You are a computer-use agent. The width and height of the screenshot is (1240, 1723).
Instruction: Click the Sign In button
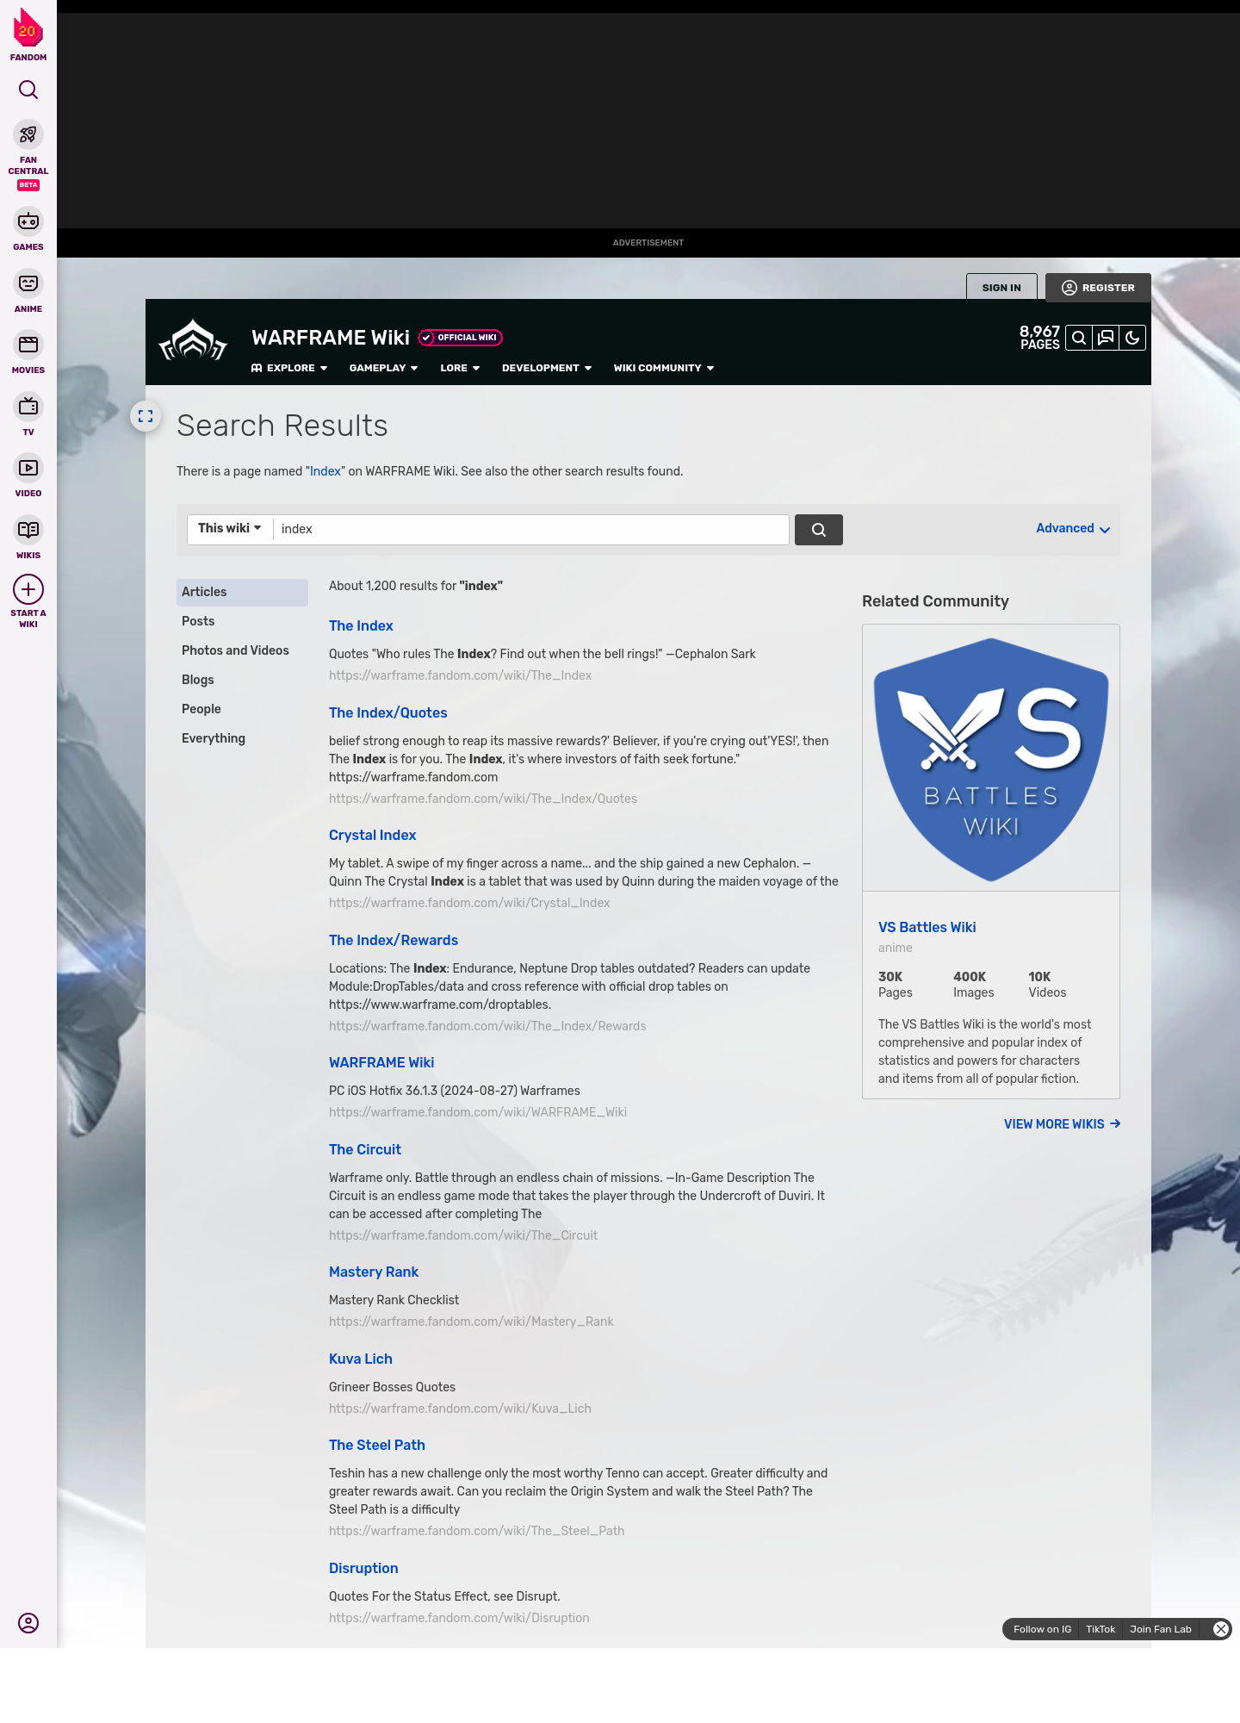[x=1001, y=288]
